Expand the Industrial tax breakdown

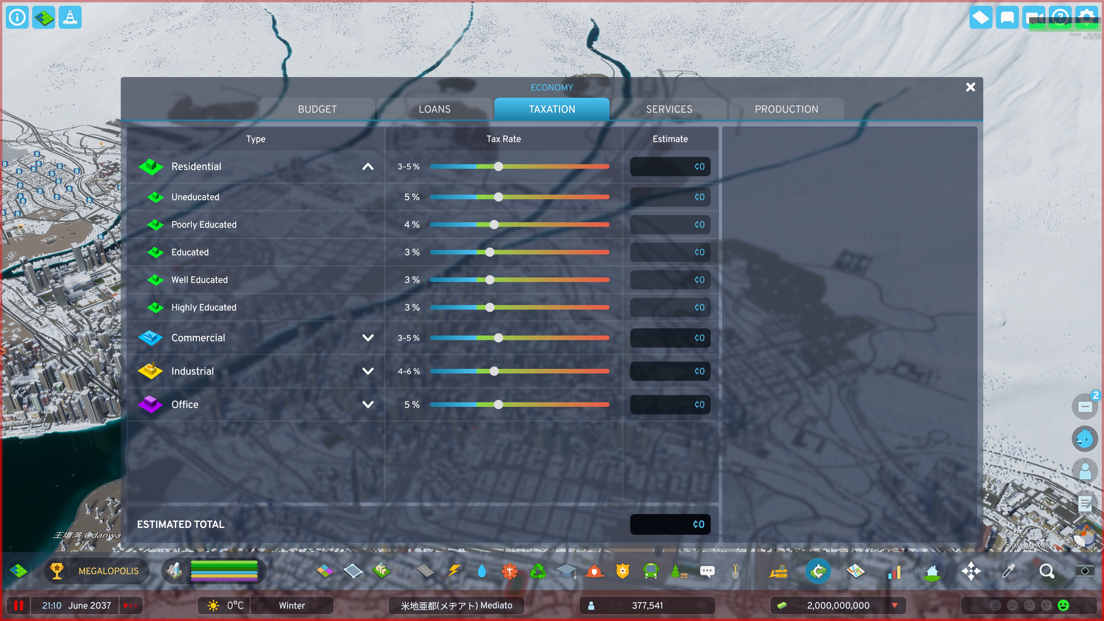click(x=368, y=371)
